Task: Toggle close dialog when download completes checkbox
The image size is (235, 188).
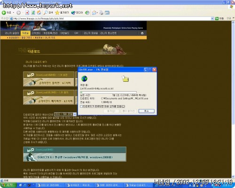Action: pos(81,106)
